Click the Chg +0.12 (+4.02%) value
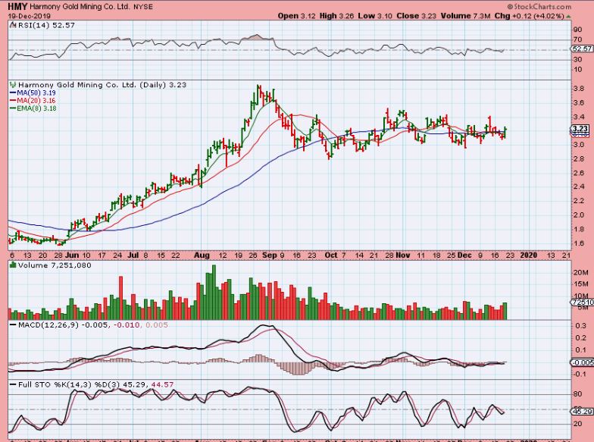 click(x=529, y=16)
